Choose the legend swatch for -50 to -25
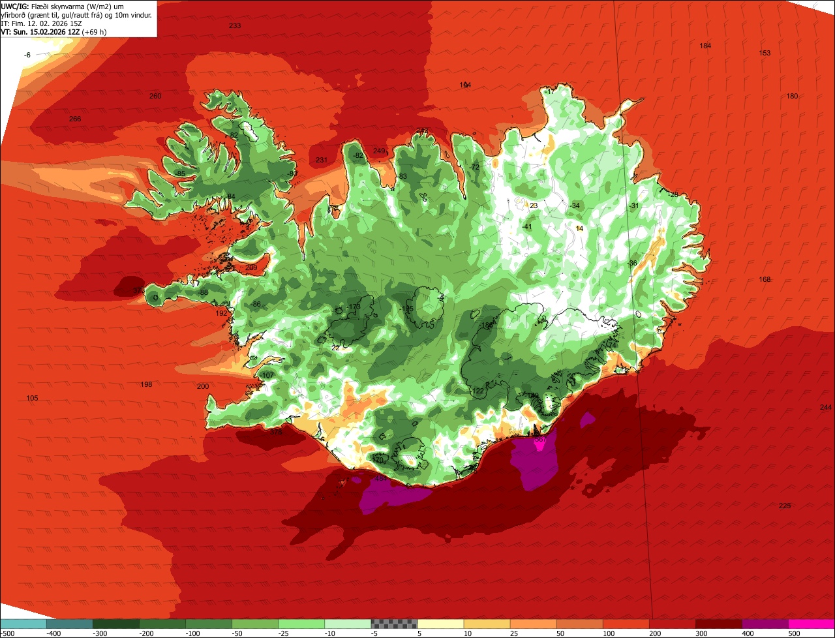Image resolution: width=835 pixels, height=638 pixels. 254,623
